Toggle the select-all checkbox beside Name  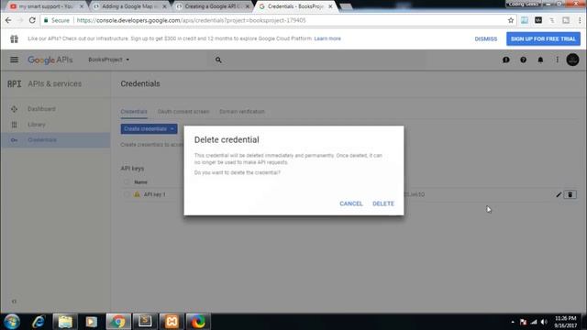pyautogui.click(x=127, y=182)
